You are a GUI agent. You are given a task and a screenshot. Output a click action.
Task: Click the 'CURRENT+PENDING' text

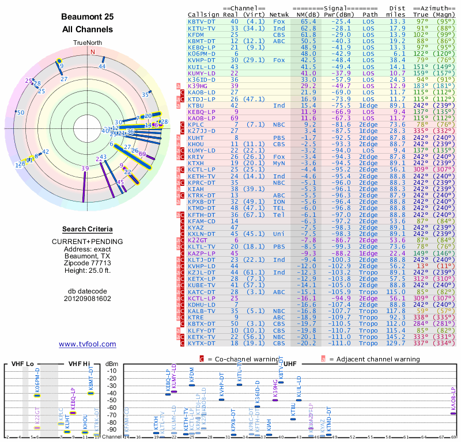point(88,242)
